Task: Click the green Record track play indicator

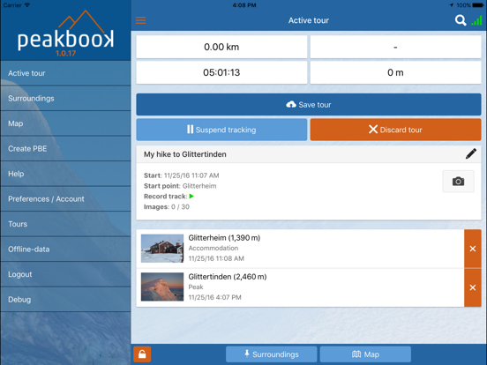Action: point(191,196)
